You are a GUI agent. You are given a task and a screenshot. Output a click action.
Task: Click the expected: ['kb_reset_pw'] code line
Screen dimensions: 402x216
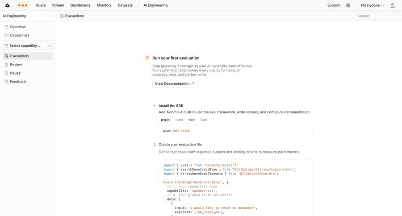[x=200, y=212]
